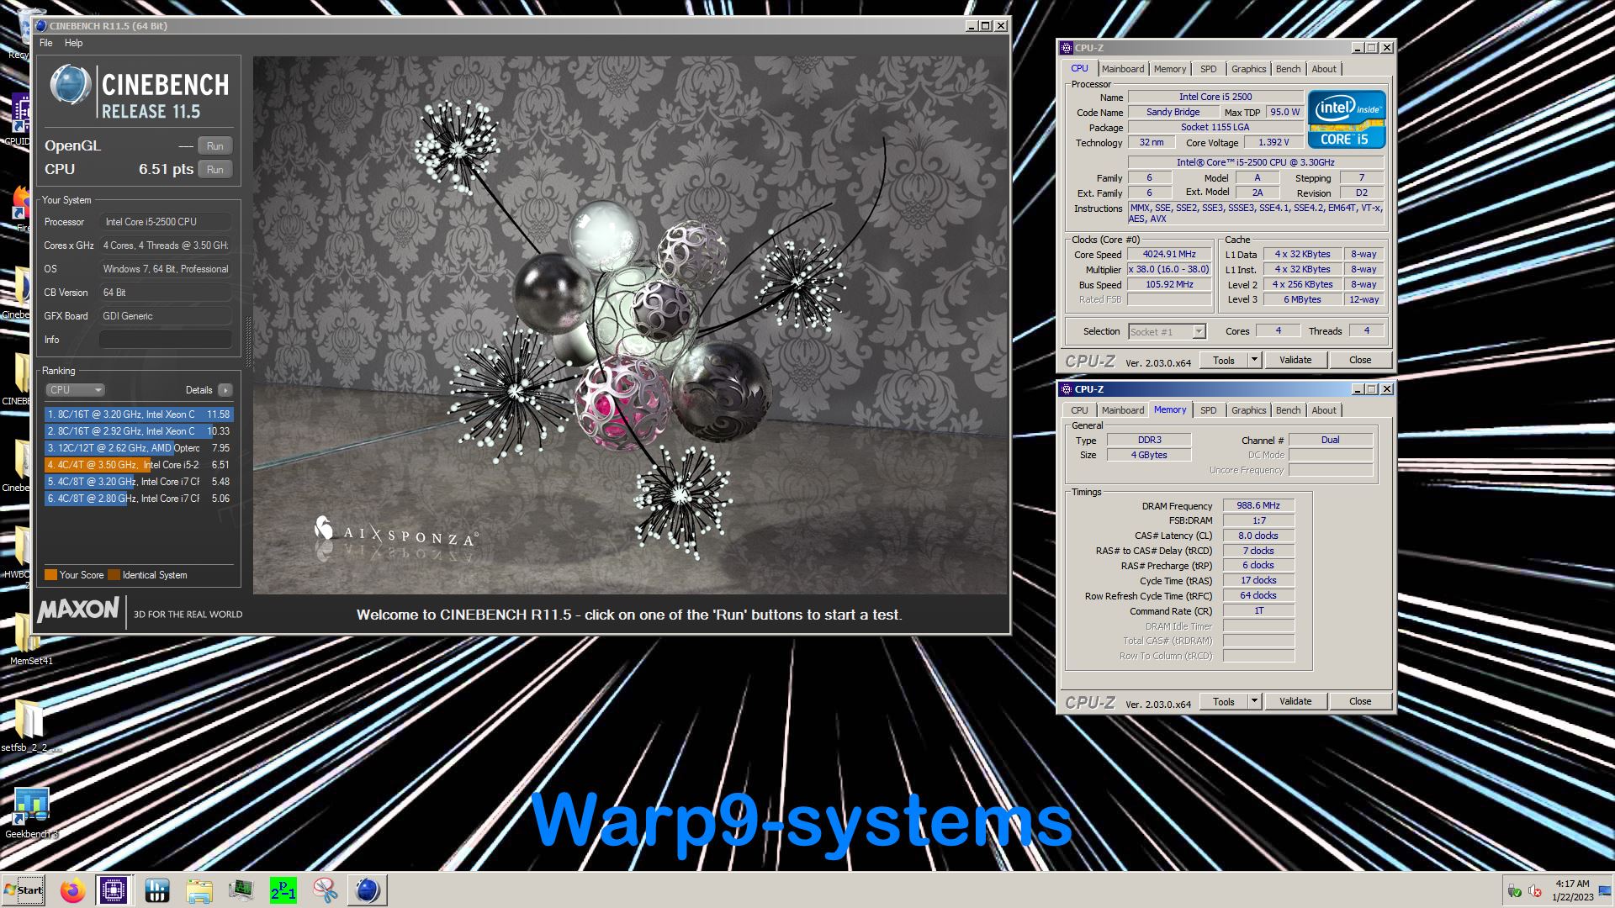Image resolution: width=1615 pixels, height=908 pixels.
Task: Click Close in bottom CPU-Z window
Action: (1360, 701)
